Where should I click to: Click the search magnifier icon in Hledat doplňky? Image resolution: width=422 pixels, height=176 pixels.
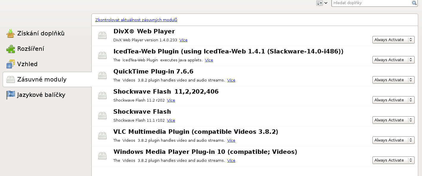coord(414,3)
